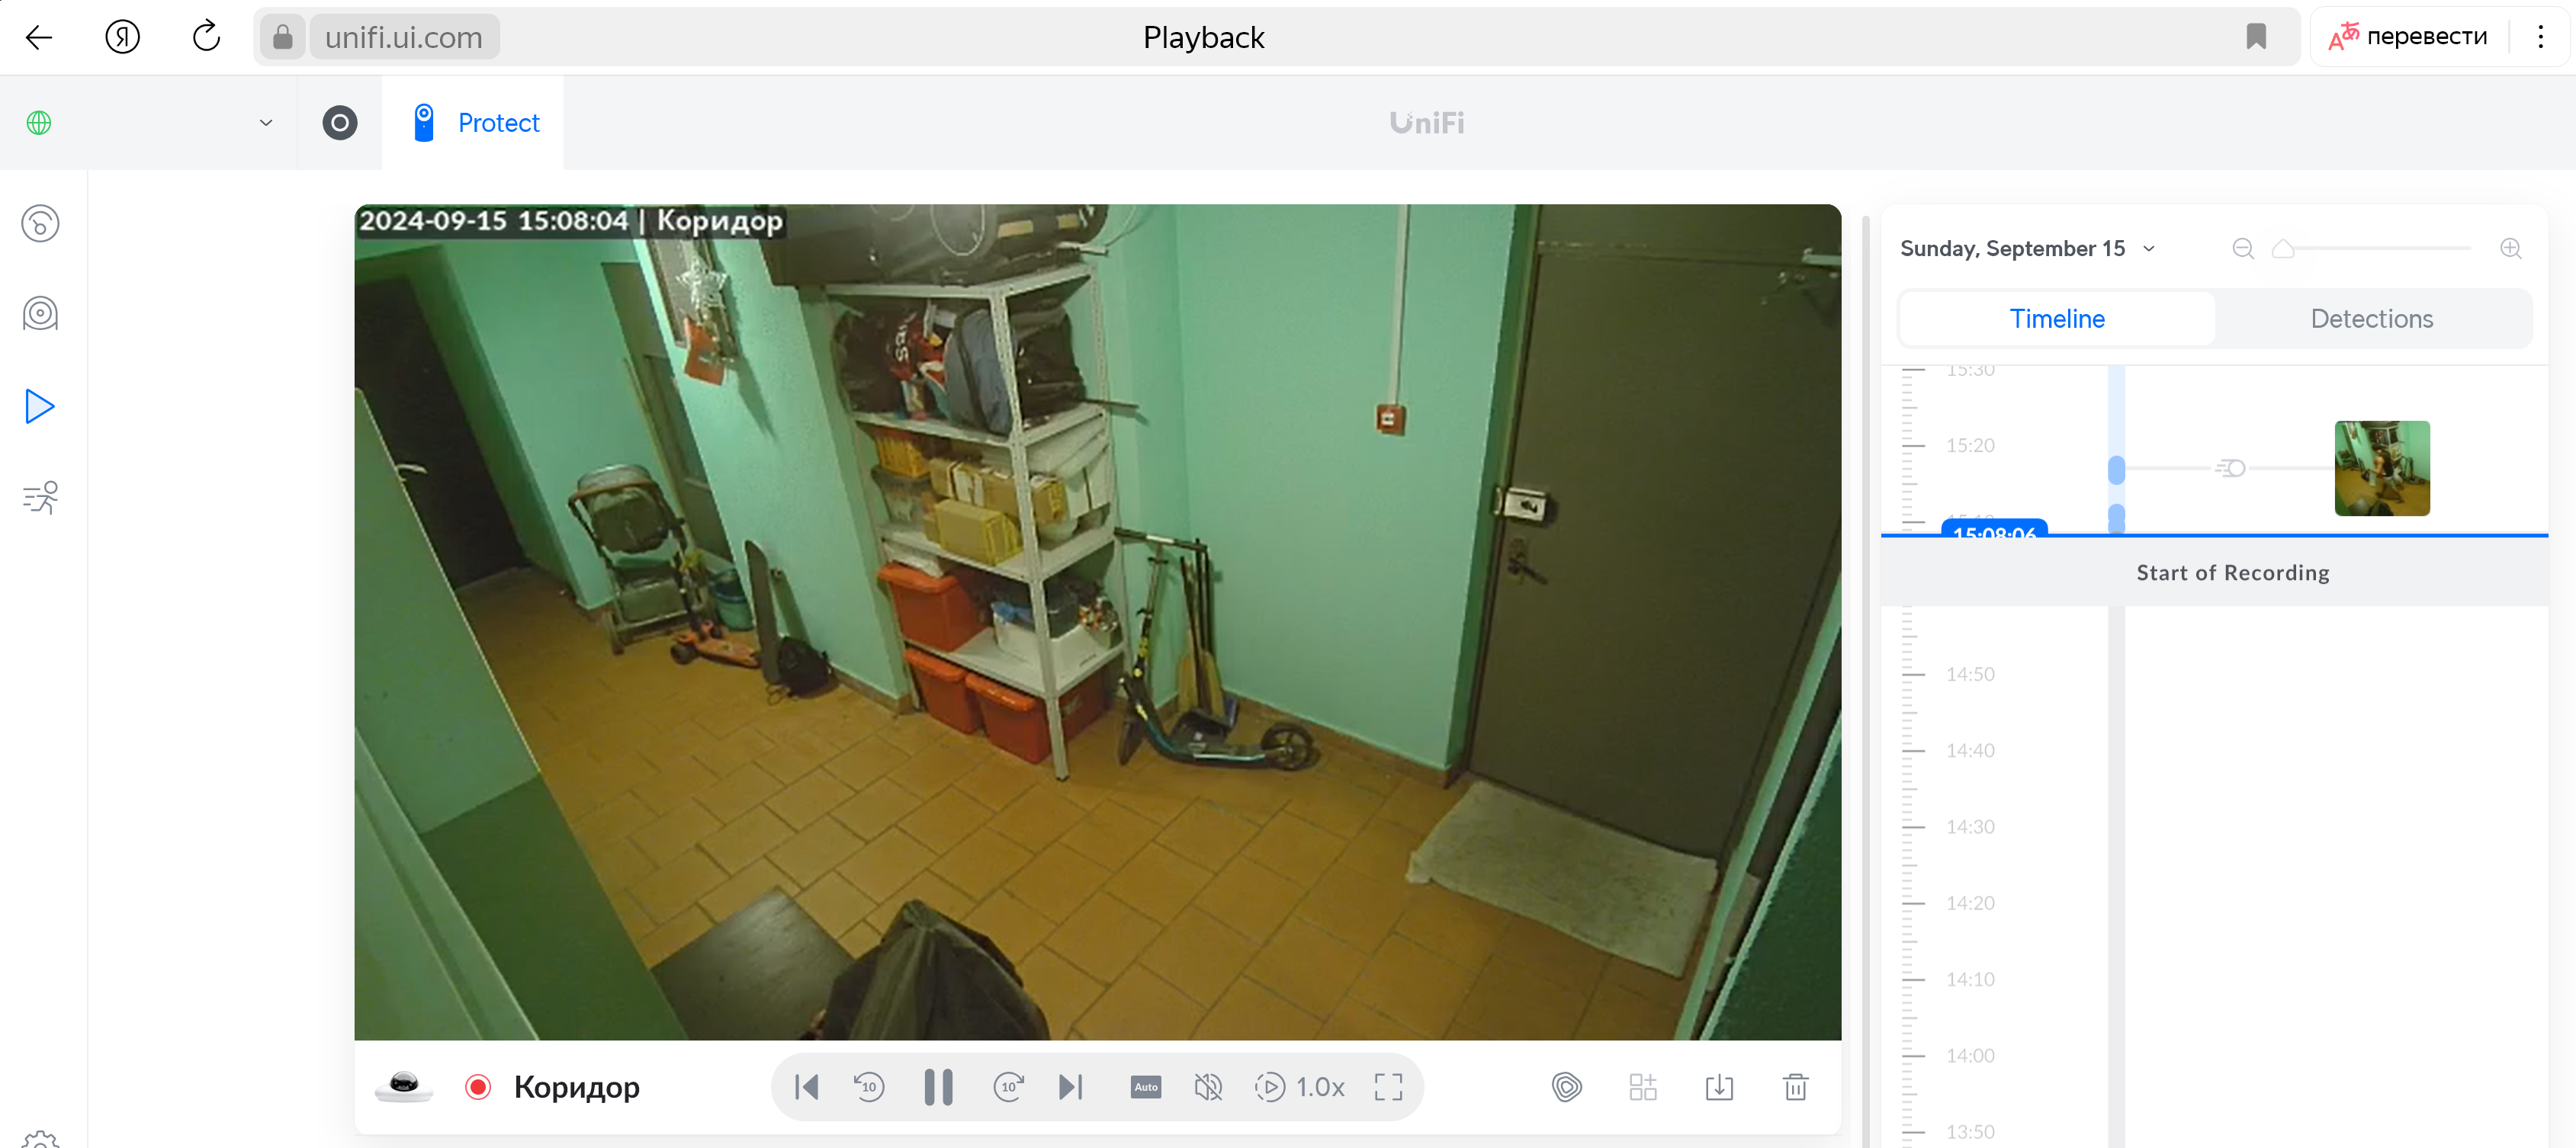Click the 15:08:06 current time marker
This screenshot has width=2576, height=1148.
coord(1994,530)
